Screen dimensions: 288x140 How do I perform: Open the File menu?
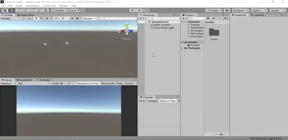pos(3,6)
